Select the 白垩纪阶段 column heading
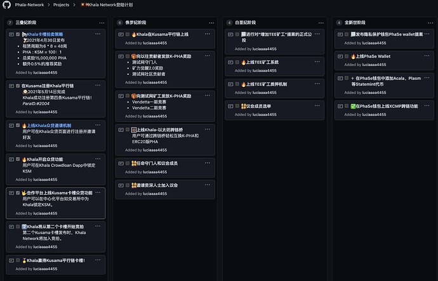Viewport: 438px width, 281px height. tap(245, 23)
